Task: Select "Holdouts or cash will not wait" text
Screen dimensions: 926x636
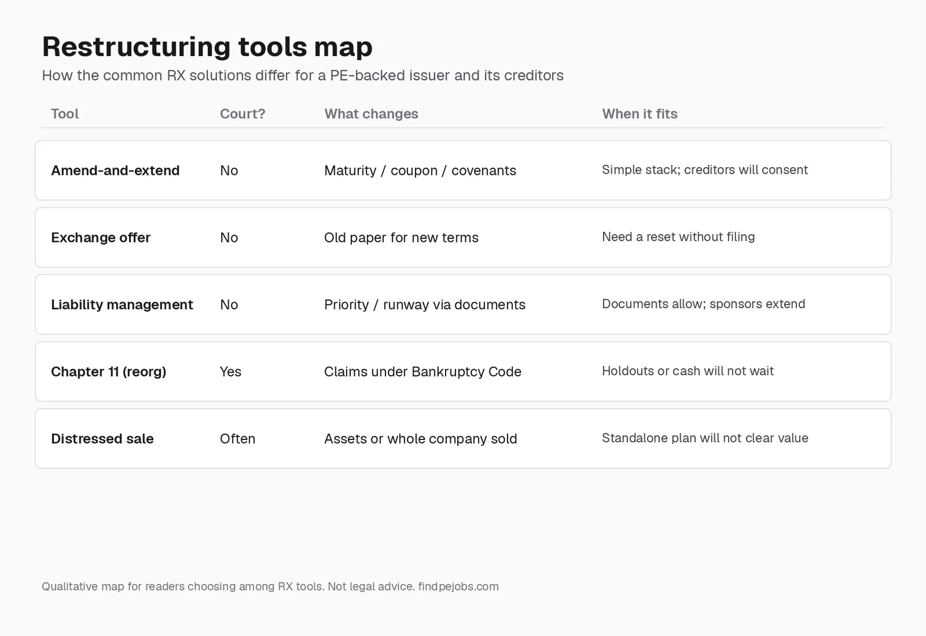Action: pyautogui.click(x=688, y=371)
